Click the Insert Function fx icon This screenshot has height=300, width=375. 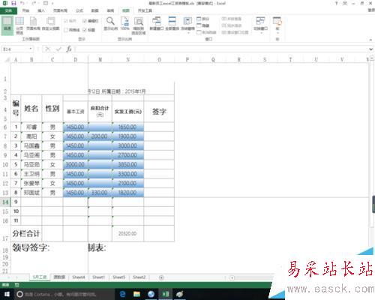coord(69,49)
